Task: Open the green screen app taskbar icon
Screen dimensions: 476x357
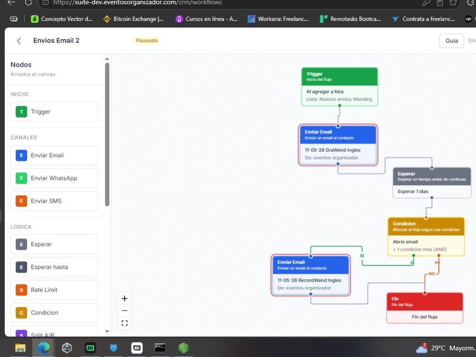Action: pyautogui.click(x=90, y=348)
